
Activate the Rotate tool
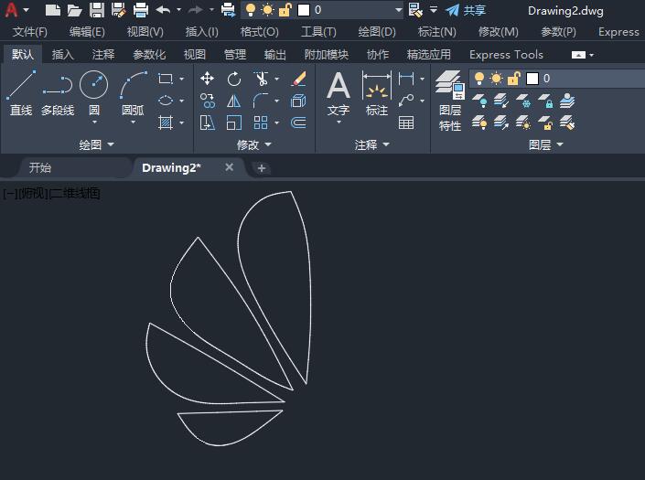coord(233,79)
